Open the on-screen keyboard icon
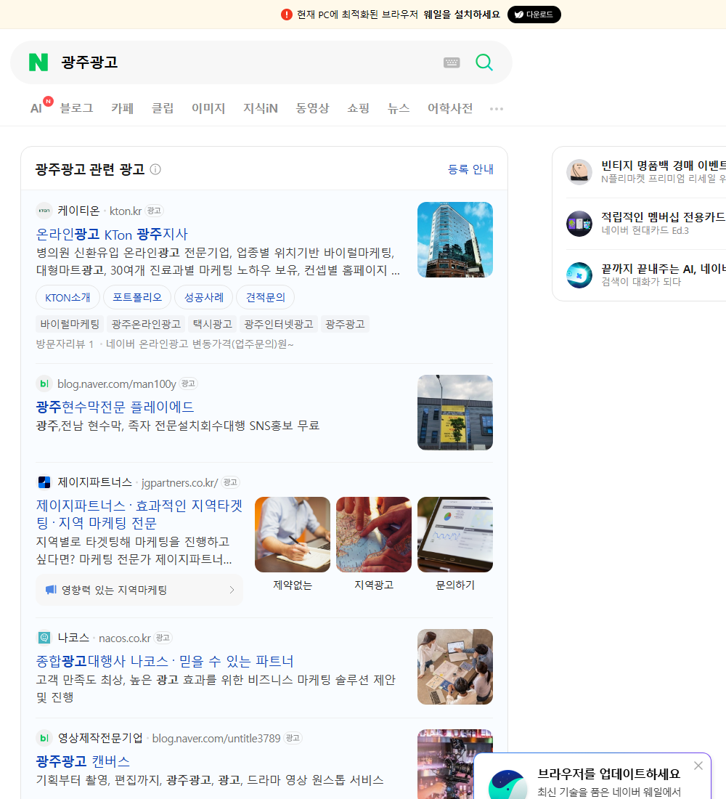This screenshot has width=726, height=799. click(452, 62)
